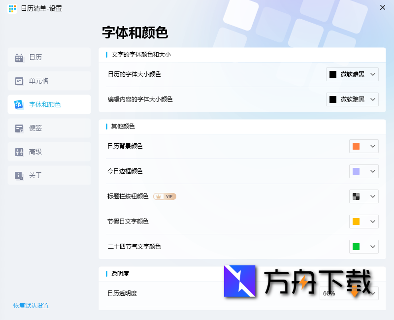Expand the 日历背景颜色 color dropdown
The width and height of the screenshot is (394, 320).
(363, 146)
